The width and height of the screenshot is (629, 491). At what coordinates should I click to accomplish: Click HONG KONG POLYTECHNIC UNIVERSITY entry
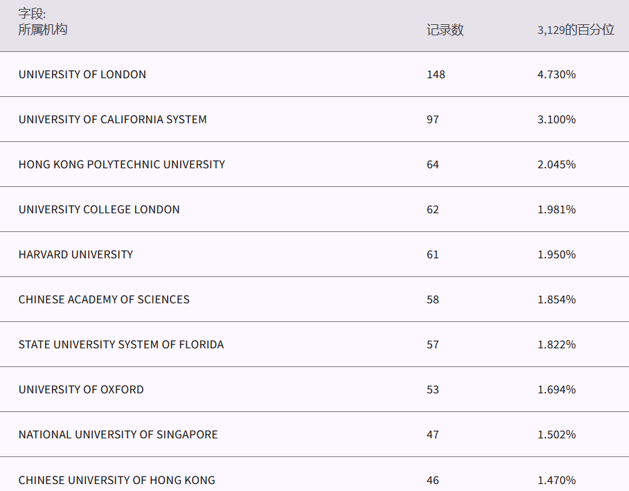(122, 165)
